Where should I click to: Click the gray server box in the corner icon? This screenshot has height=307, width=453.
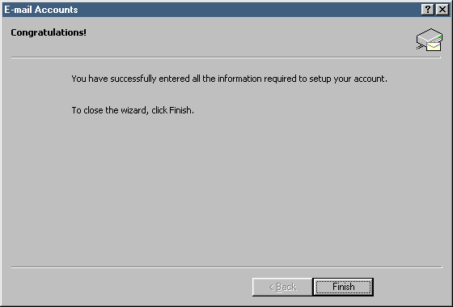(x=430, y=36)
